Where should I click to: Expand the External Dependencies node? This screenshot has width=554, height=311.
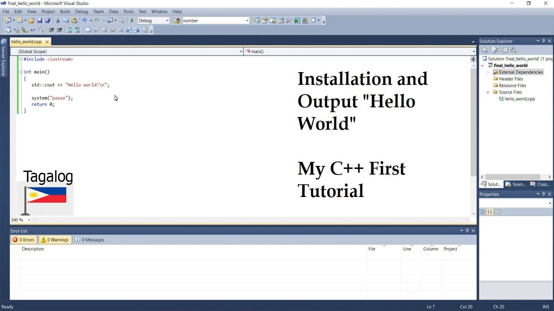[488, 72]
